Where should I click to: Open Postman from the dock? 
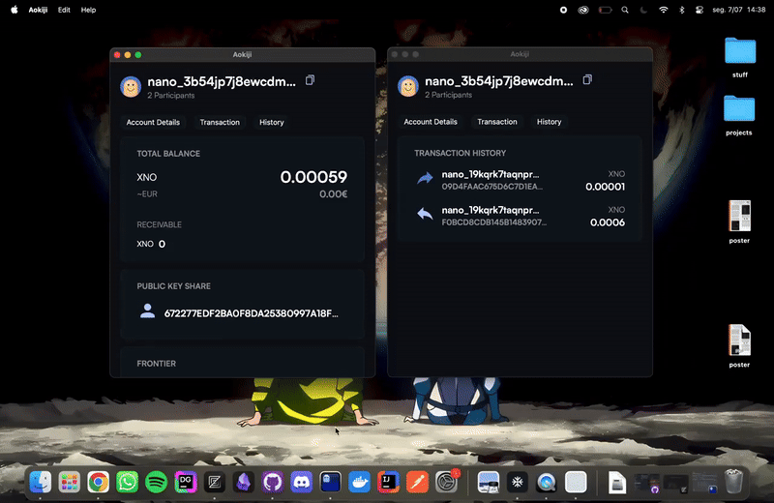point(418,482)
